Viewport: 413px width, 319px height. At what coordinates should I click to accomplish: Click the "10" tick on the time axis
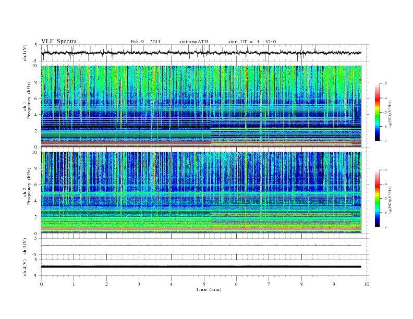pos(367,284)
